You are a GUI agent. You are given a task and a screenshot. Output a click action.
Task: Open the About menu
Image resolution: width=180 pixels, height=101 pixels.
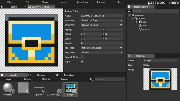coord(64,2)
